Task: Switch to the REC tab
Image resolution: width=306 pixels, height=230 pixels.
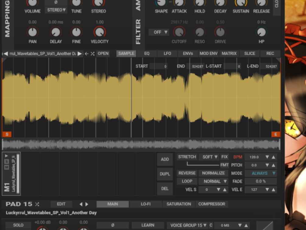Action: pyautogui.click(x=270, y=54)
